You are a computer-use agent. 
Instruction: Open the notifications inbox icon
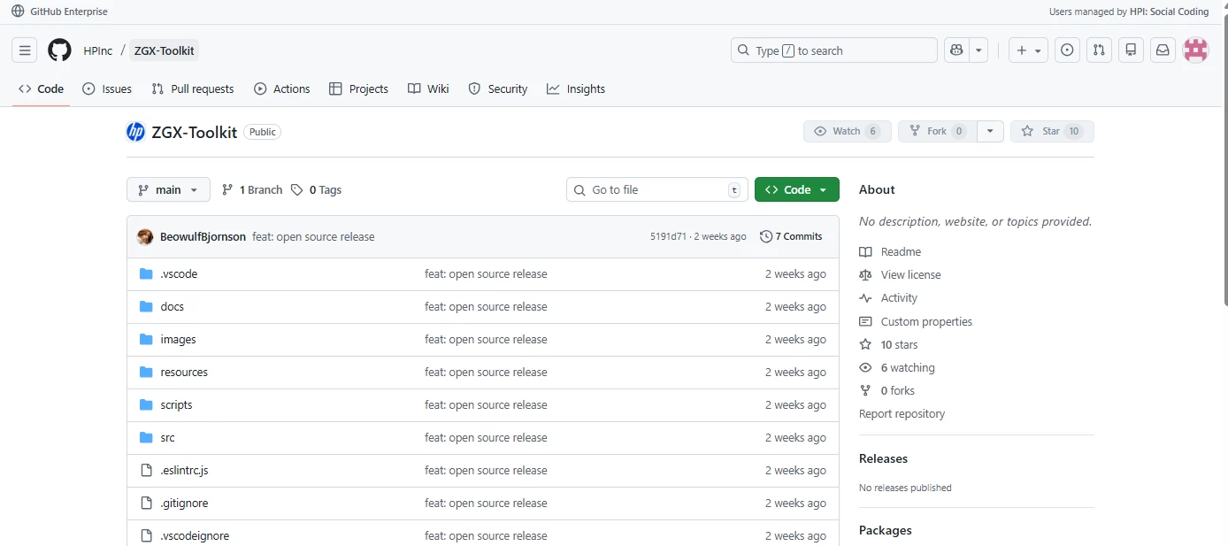click(1163, 50)
